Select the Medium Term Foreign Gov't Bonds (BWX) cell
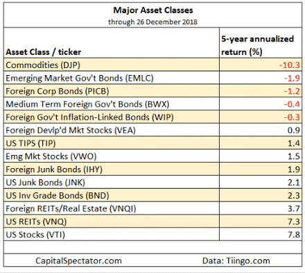 click(x=112, y=104)
